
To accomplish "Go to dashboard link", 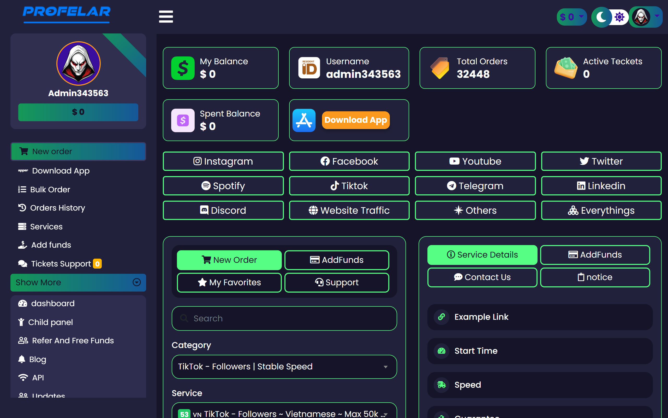I will pos(46,303).
